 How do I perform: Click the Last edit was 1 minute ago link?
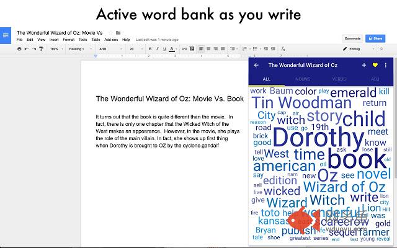tap(157, 40)
